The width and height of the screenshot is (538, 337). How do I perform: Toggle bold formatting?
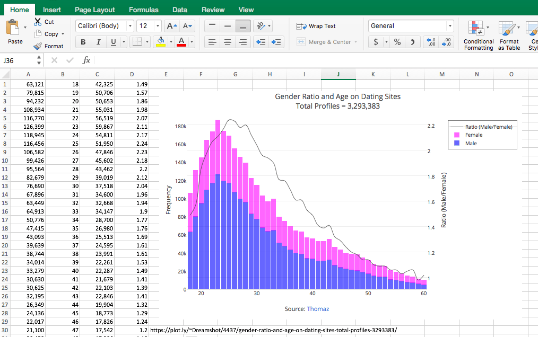click(83, 42)
